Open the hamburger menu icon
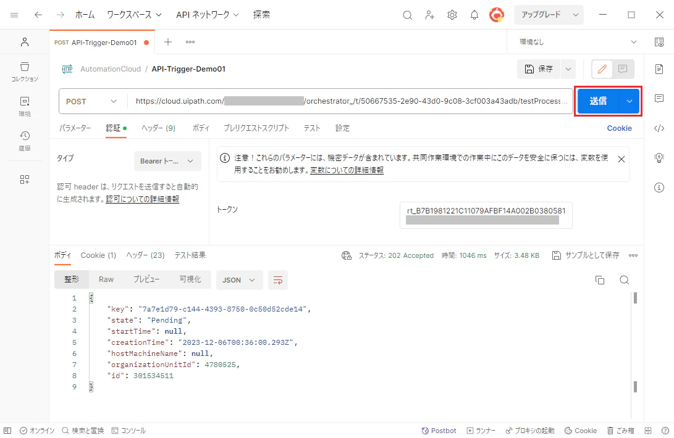Viewport: 674px width, 438px height. click(14, 15)
